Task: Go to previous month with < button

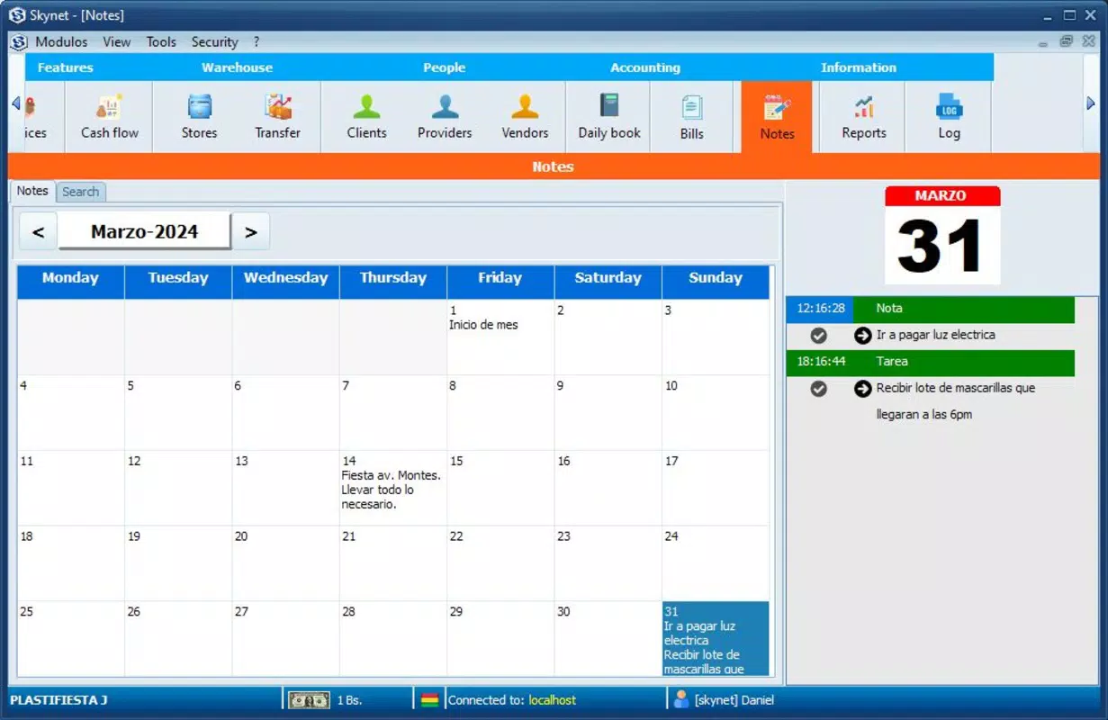Action: pos(38,232)
